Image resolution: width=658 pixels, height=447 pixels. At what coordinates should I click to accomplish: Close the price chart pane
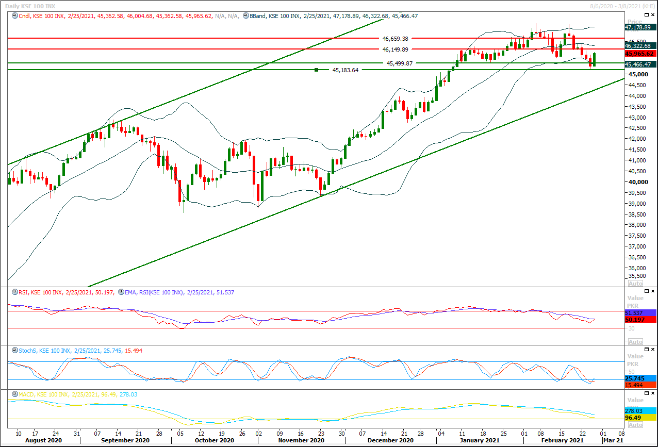pyautogui.click(x=653, y=14)
